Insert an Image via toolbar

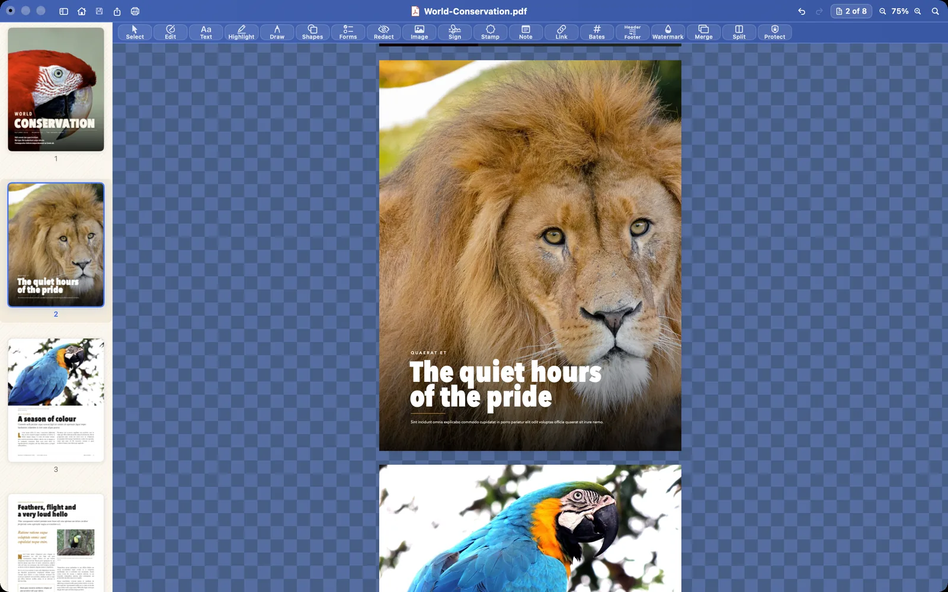tap(419, 32)
